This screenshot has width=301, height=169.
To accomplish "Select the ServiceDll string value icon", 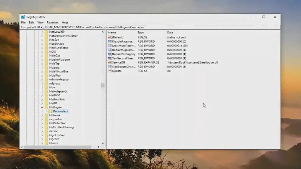I will [x=110, y=62].
